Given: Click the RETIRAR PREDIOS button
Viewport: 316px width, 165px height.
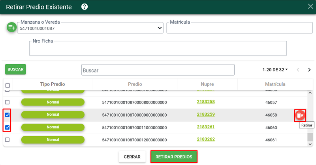Looking at the screenshot, I should [x=174, y=157].
